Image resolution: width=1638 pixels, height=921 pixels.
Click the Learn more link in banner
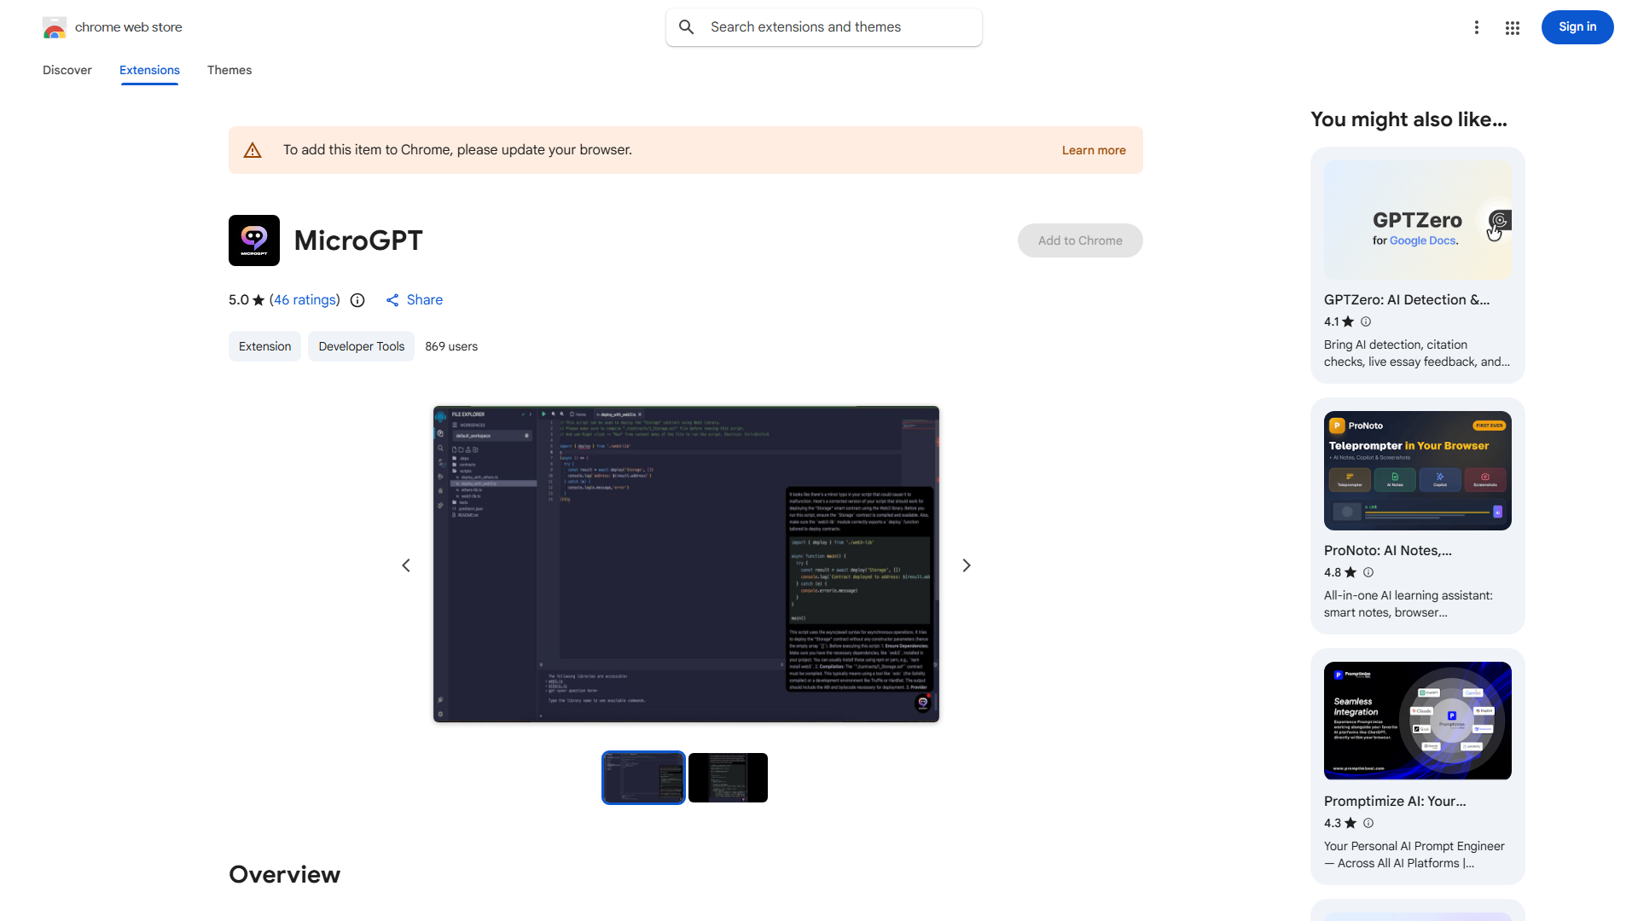1094,149
